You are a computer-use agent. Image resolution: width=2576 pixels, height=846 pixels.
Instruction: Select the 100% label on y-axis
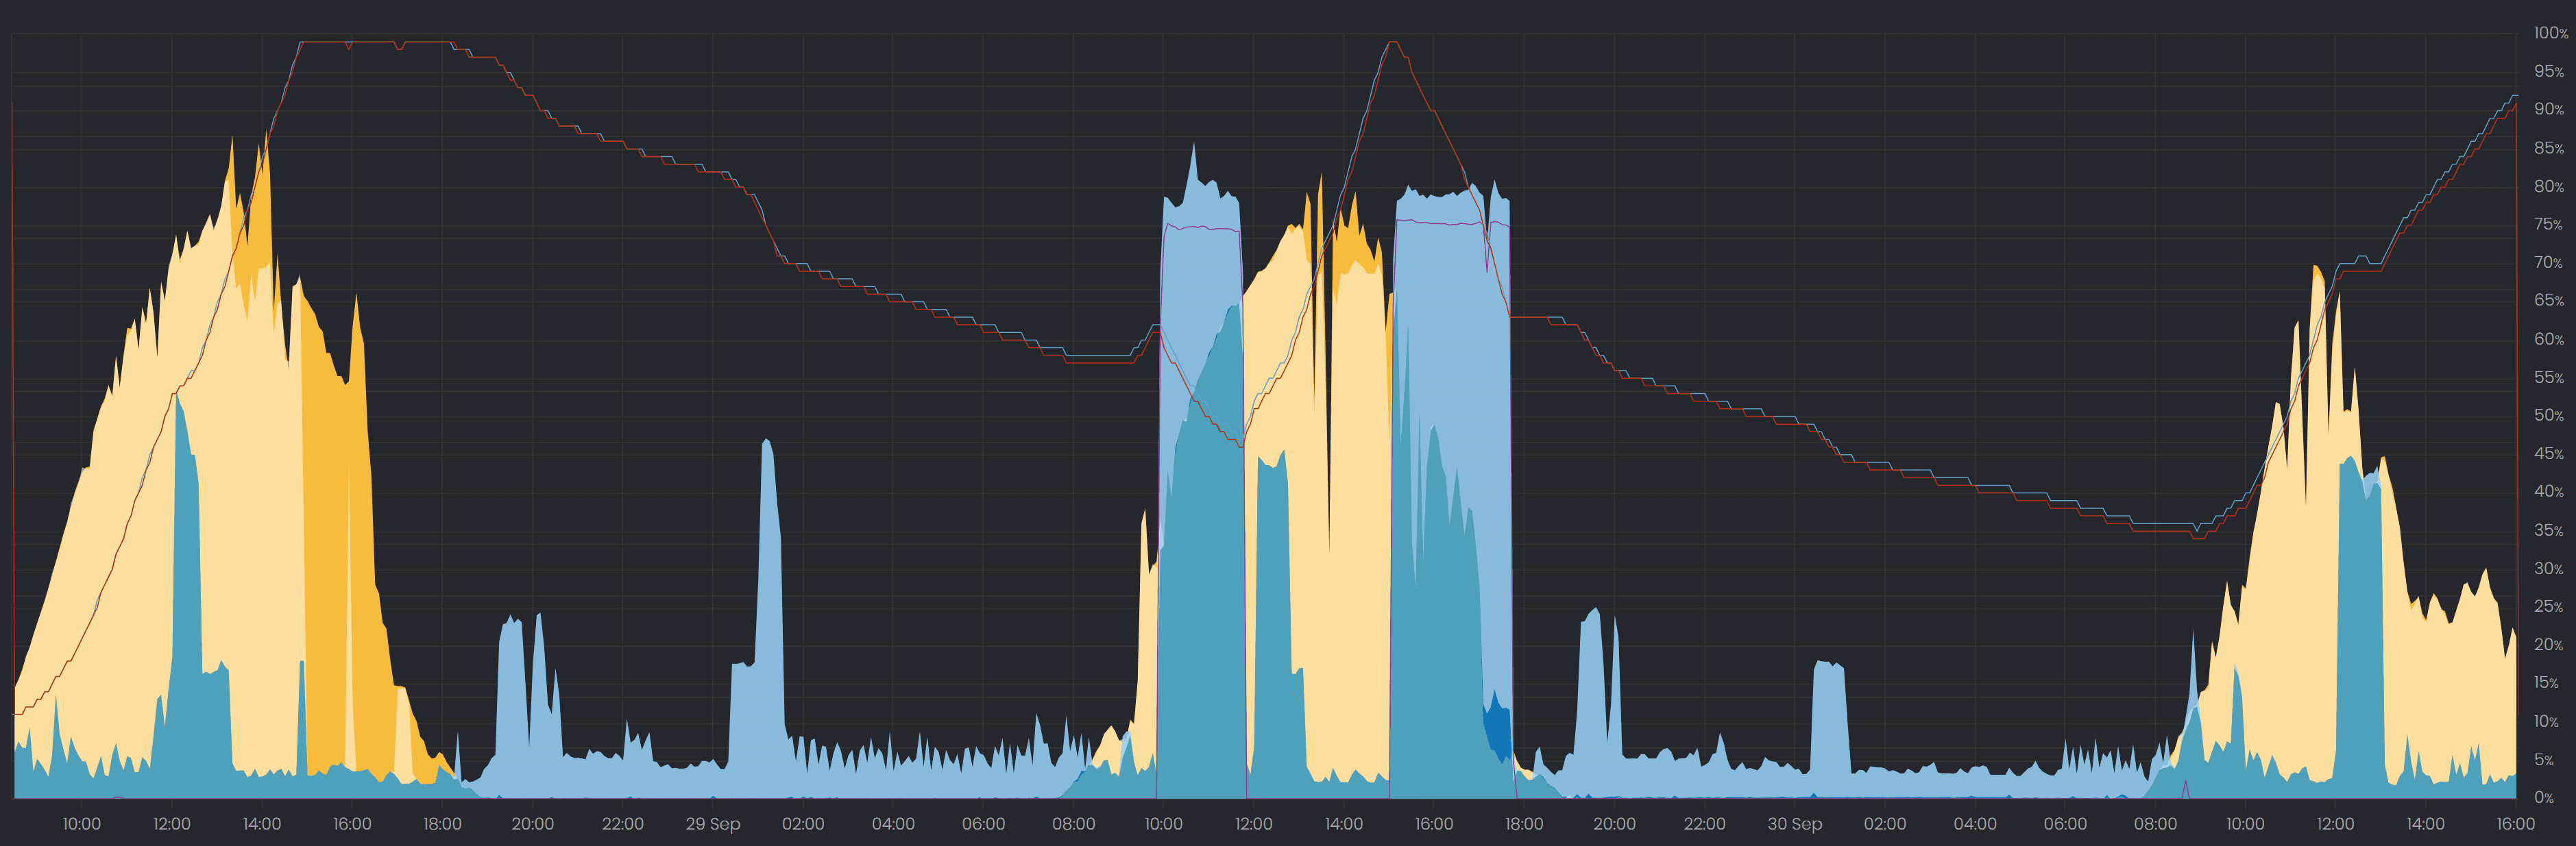(2549, 33)
